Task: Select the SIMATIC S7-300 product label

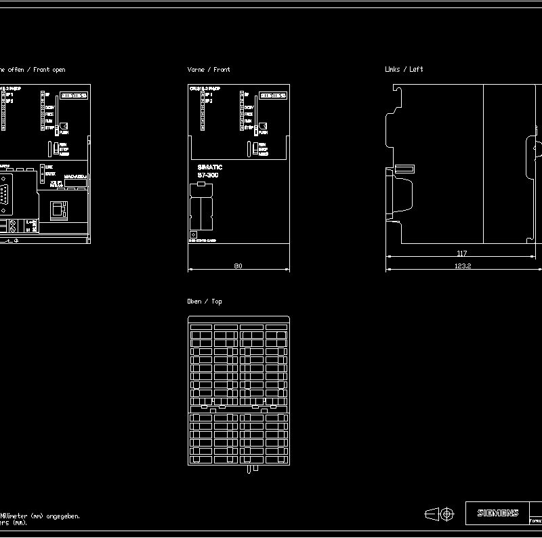Action: click(x=209, y=172)
